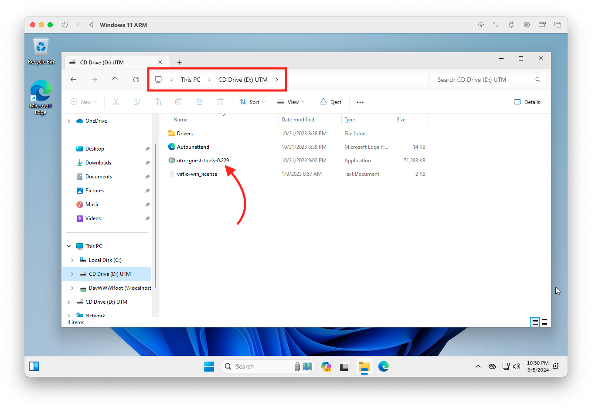Click the Eject button
Screen dimensions: 592x409
(331, 102)
